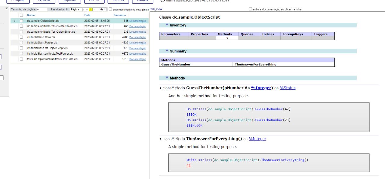Click the row marker arrow beside dc.sample.ObjectScript.cls
Screen dimensions: 385x179
click(14, 21)
